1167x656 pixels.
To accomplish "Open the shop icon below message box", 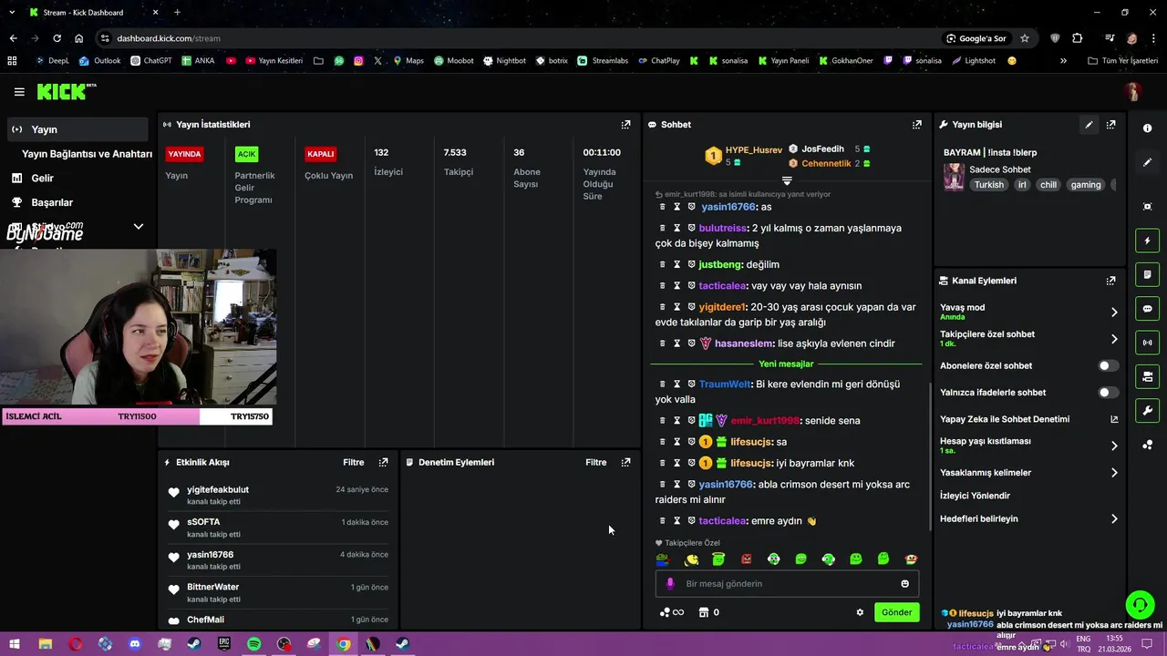I will coord(703,612).
